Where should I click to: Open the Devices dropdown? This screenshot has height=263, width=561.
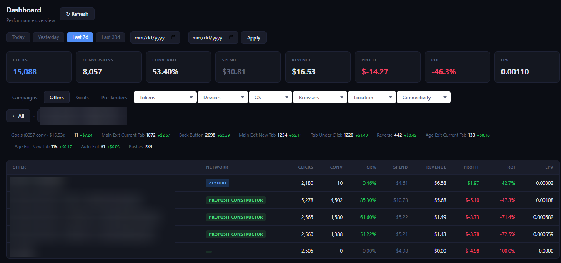coord(223,97)
